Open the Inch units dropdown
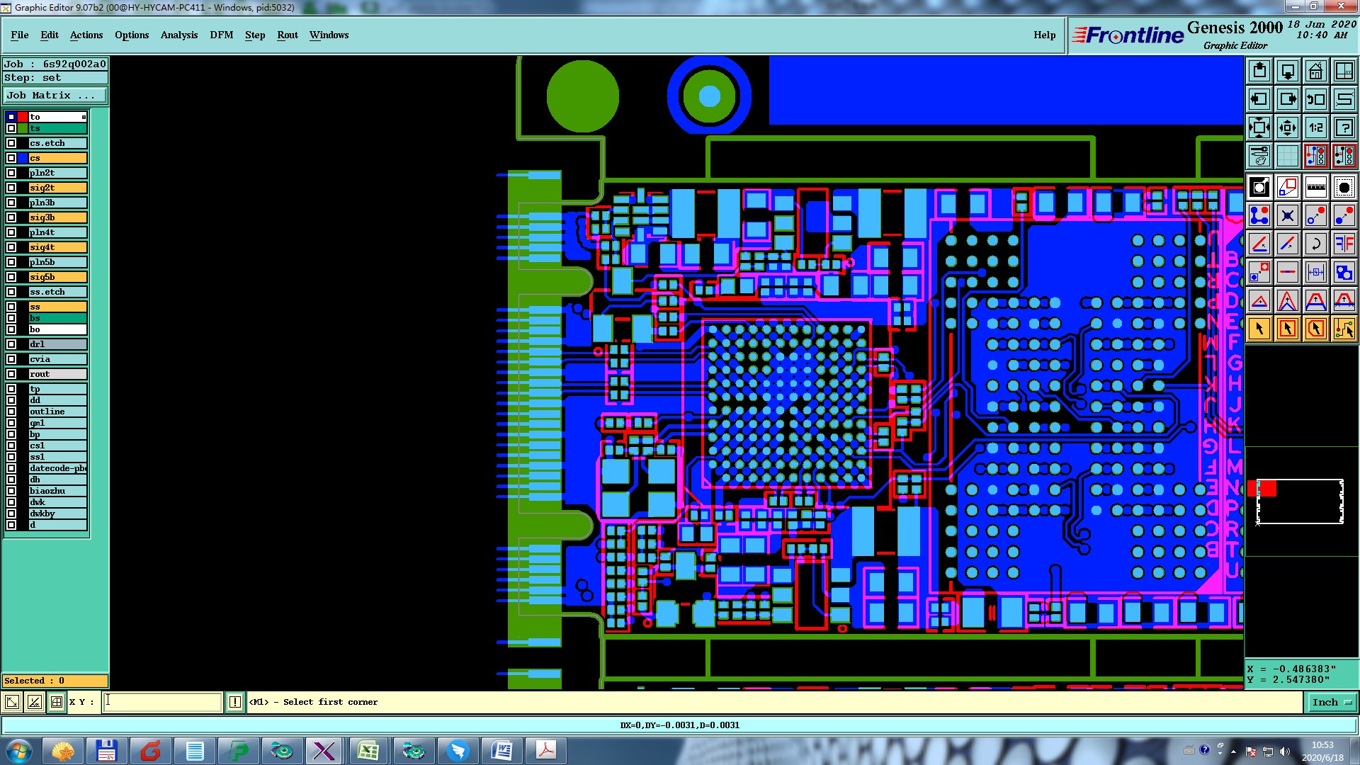The width and height of the screenshot is (1360, 765). (1332, 702)
